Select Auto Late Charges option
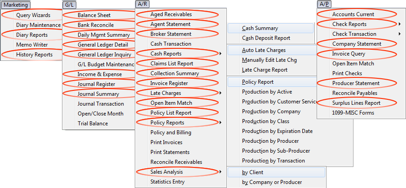 pyautogui.click(x=272, y=50)
